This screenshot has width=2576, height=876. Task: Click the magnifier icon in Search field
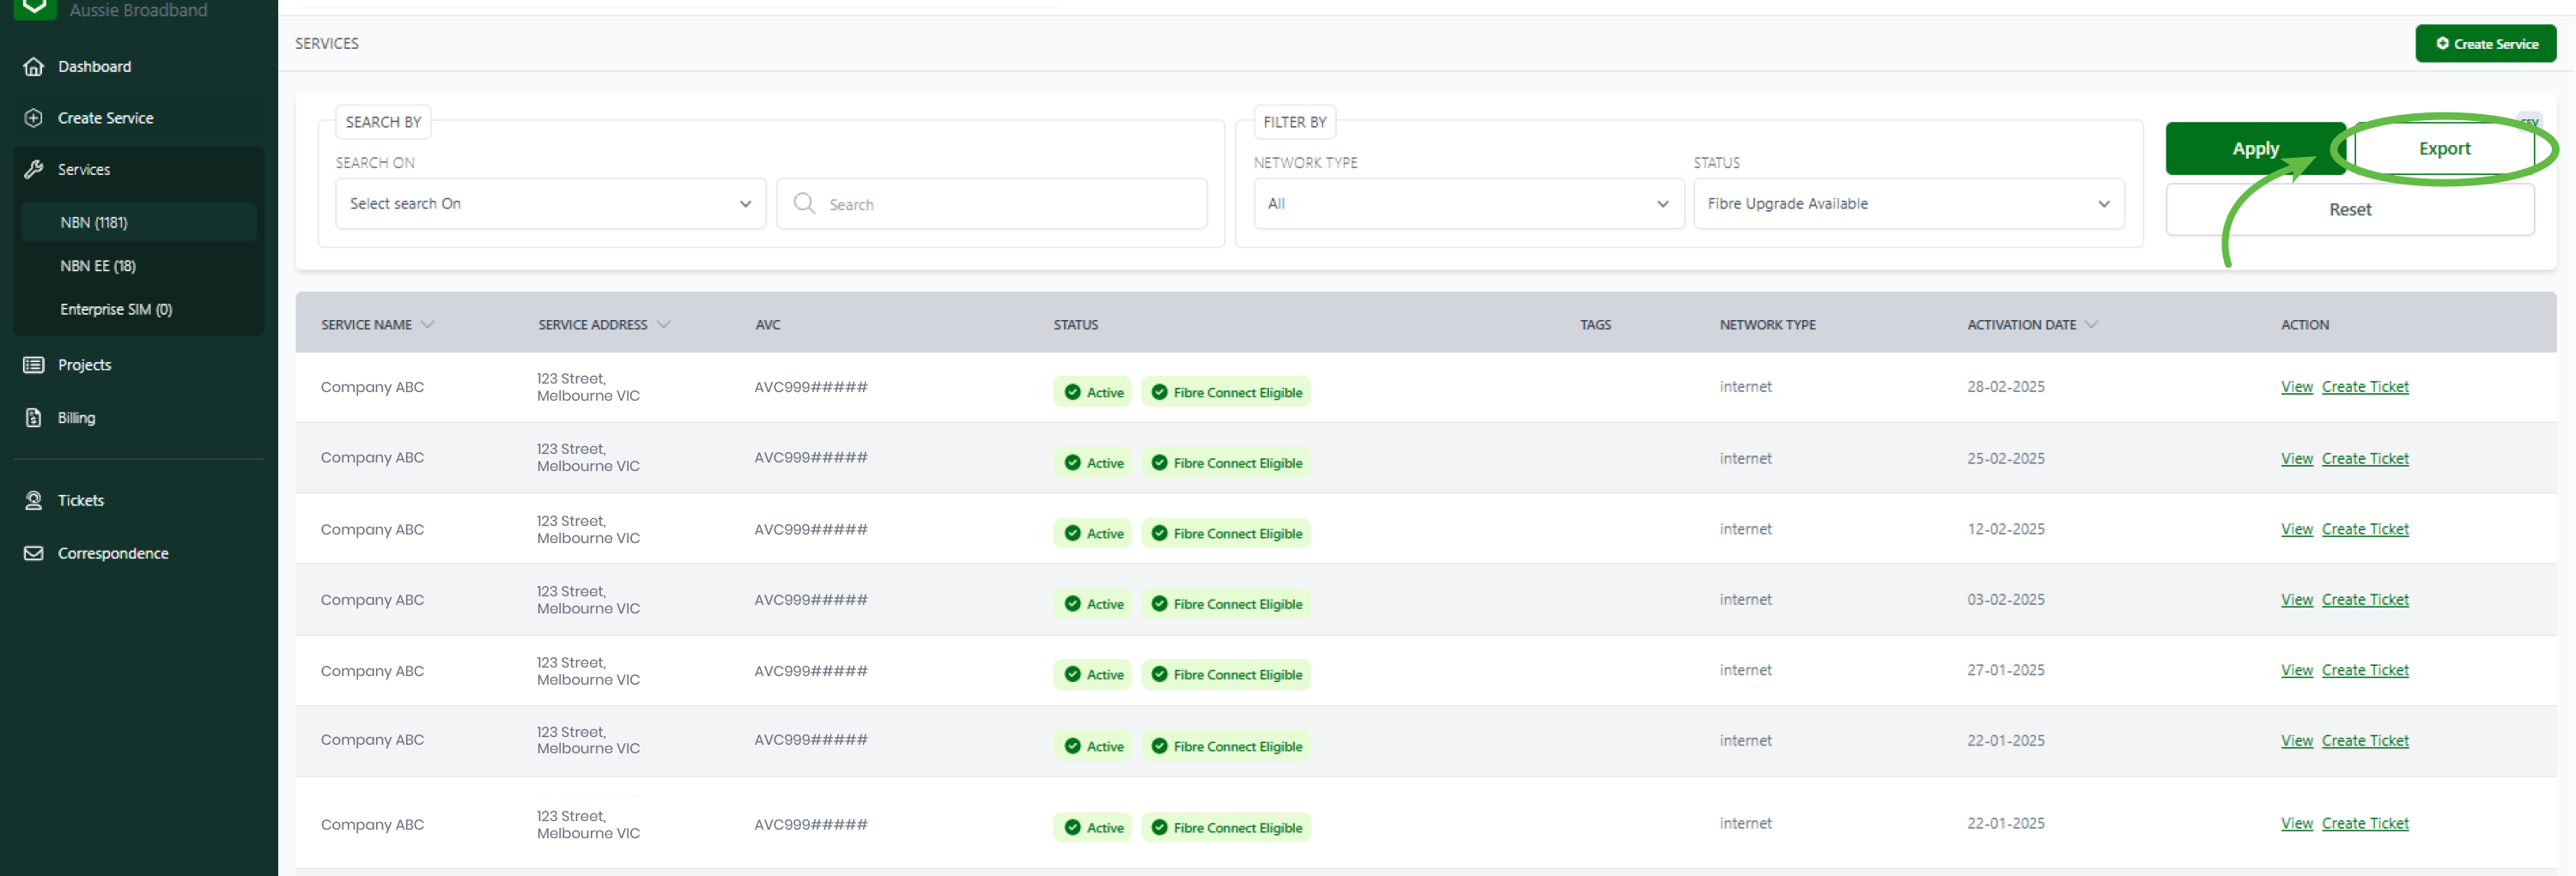point(804,203)
